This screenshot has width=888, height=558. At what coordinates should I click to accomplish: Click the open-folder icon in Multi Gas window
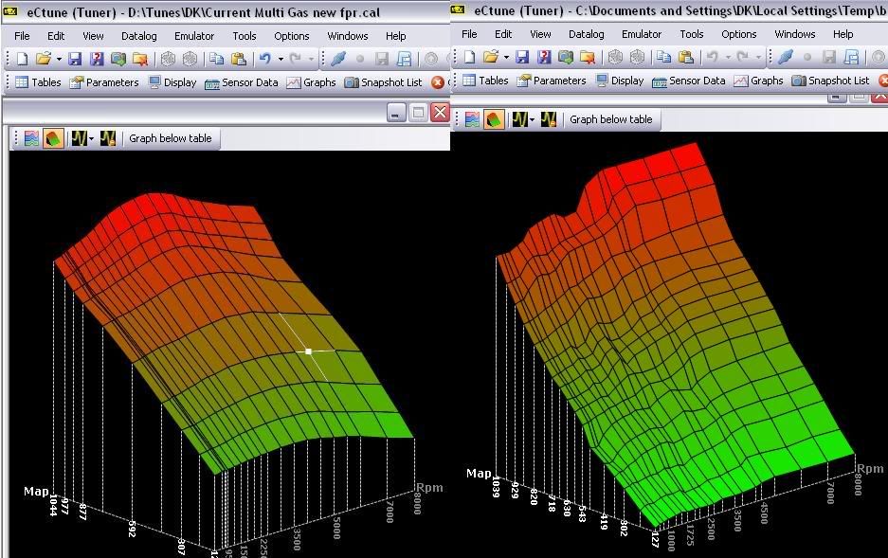click(43, 59)
